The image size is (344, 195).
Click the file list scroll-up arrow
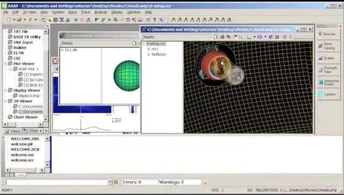[47, 139]
